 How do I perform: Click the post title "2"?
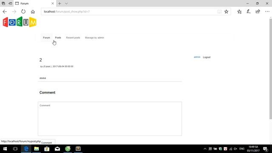41,60
